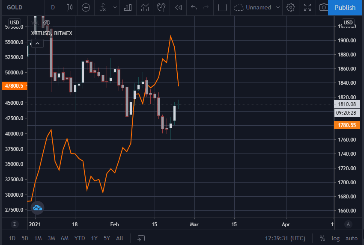Select the orange horizontal price line
Viewport: 364px width, 245px height.
[181, 125]
